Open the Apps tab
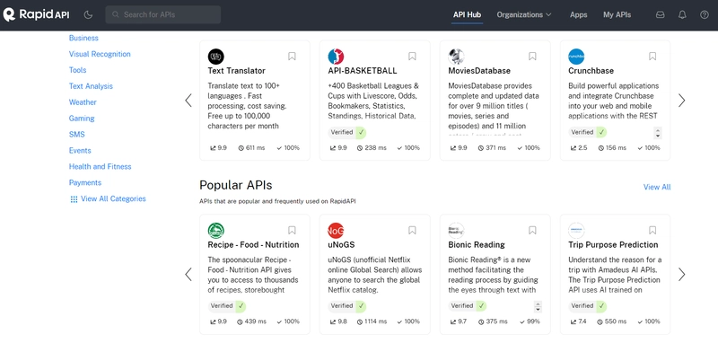Screen dimensions: 718x352 578,14
